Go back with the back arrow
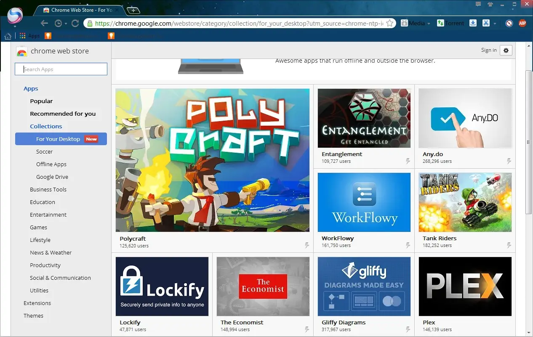Image resolution: width=533 pixels, height=337 pixels. (44, 23)
